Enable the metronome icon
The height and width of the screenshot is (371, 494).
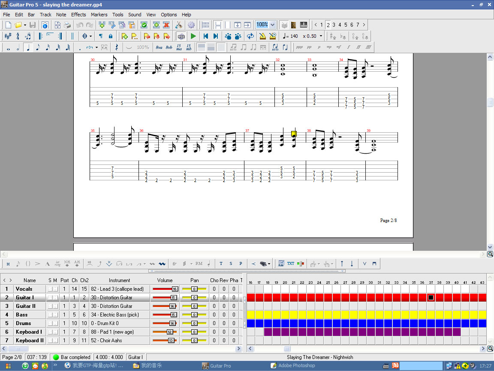(262, 36)
